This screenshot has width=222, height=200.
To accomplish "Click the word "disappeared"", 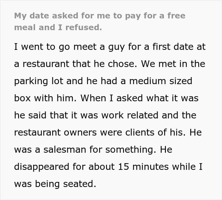I will click(42, 167).
